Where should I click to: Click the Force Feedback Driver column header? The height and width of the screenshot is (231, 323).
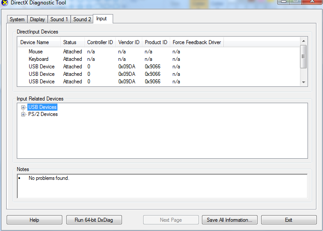197,42
